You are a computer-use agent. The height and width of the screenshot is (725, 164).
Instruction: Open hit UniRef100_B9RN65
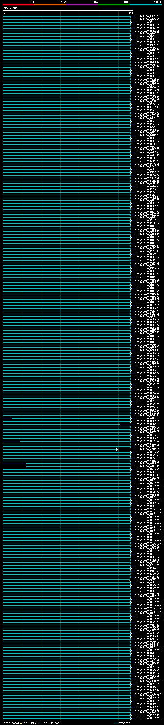pyautogui.click(x=147, y=50)
